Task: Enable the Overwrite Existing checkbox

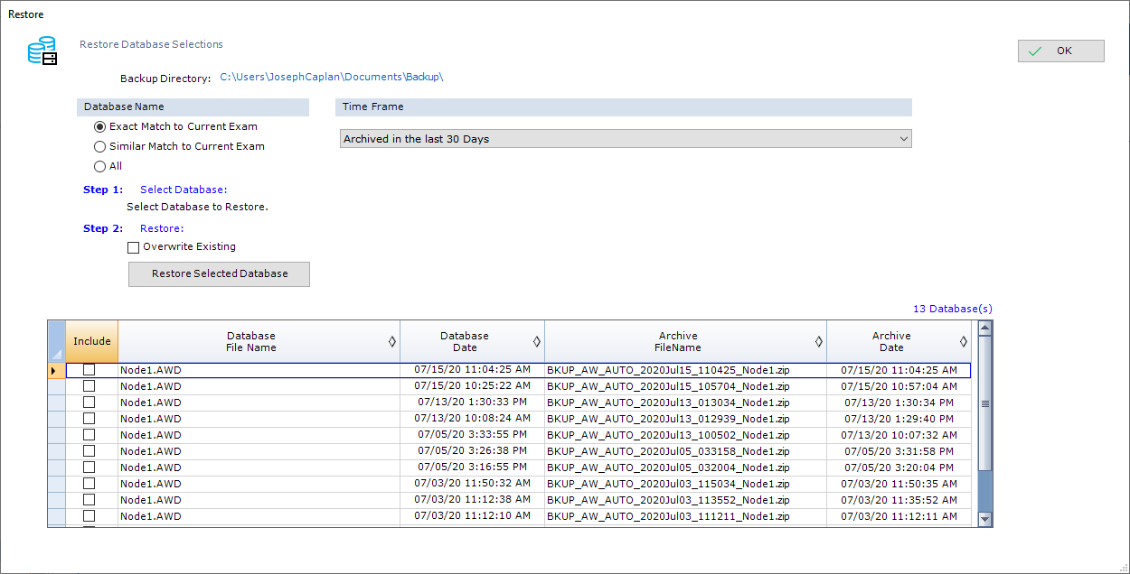Action: [134, 246]
